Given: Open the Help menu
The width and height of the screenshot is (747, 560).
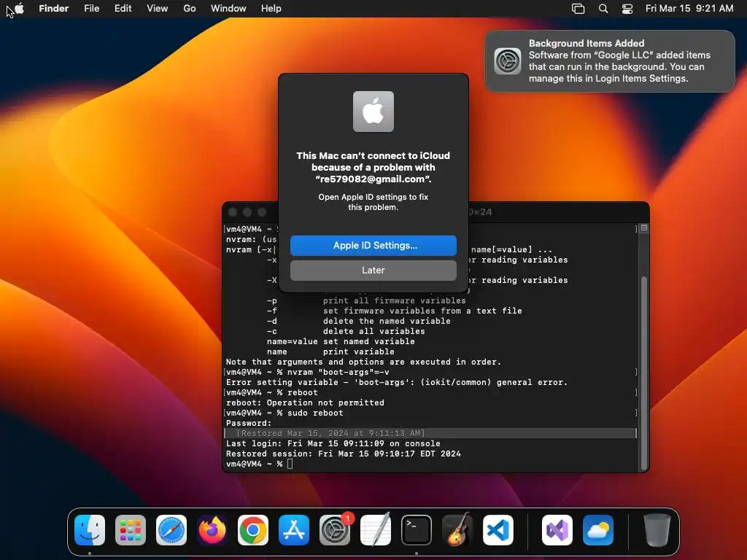Looking at the screenshot, I should (x=271, y=9).
